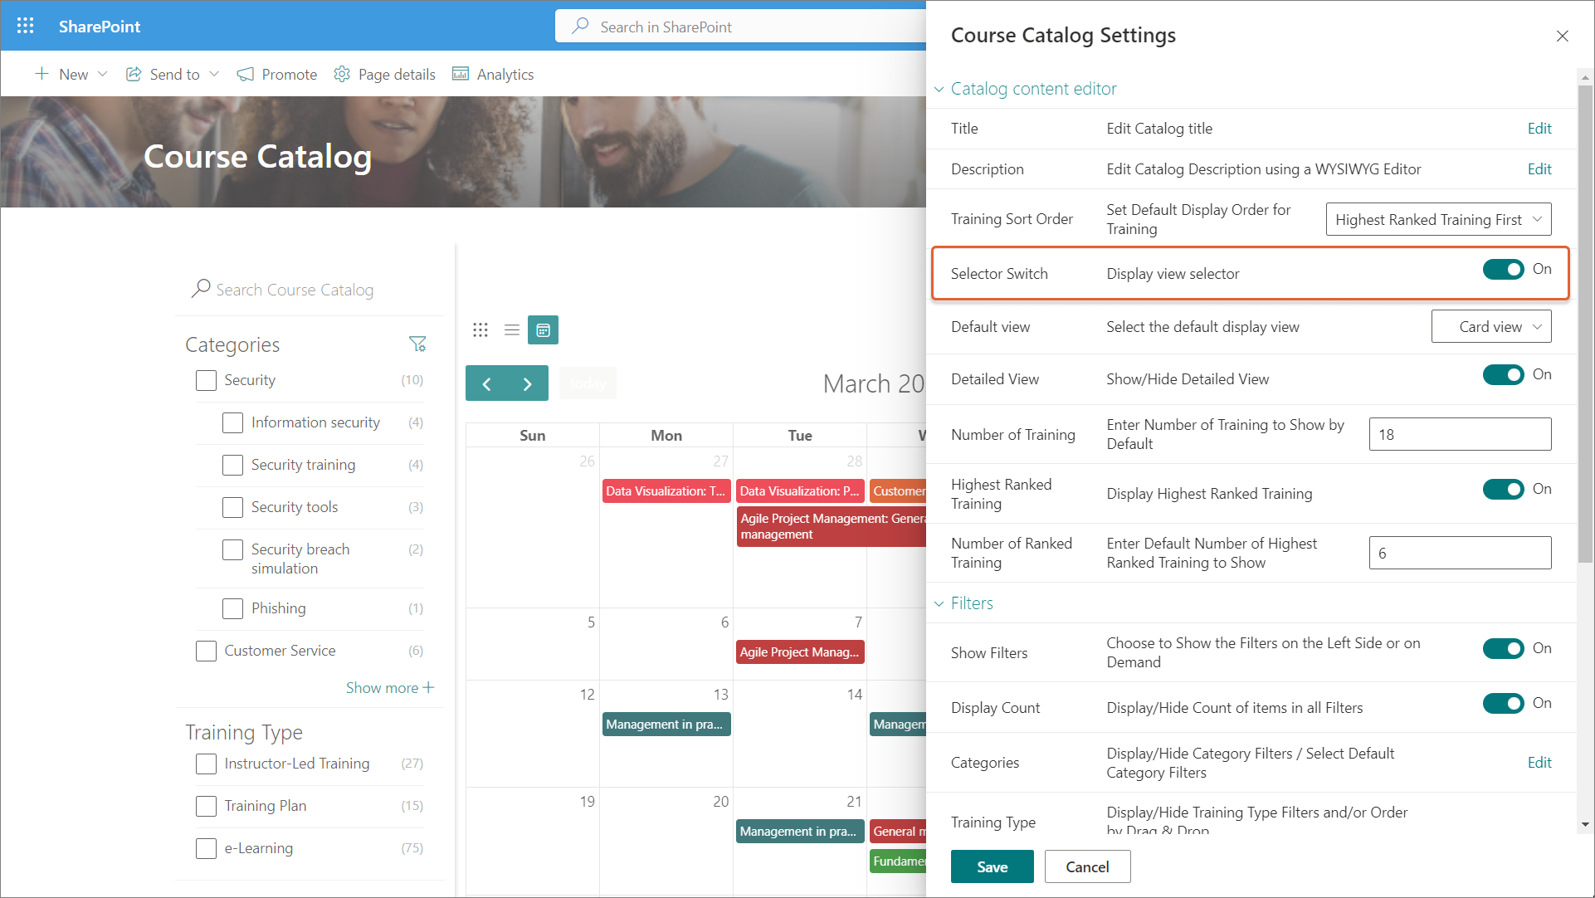Select the calendar view icon
This screenshot has height=898, width=1595.
544,330
